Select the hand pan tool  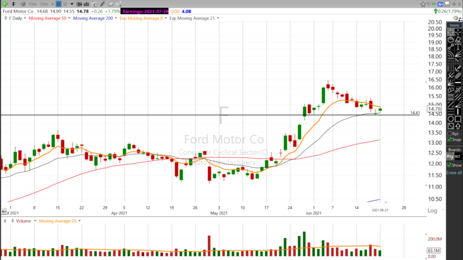click(x=450, y=39)
